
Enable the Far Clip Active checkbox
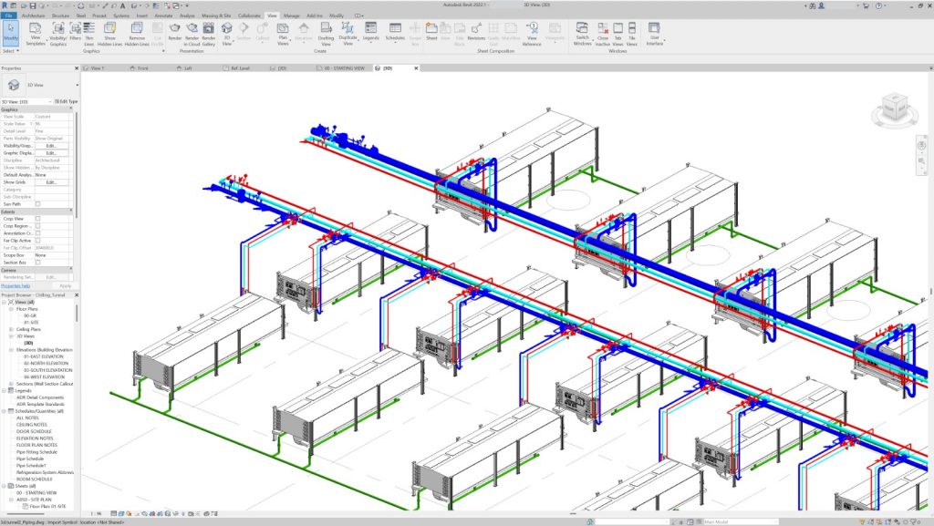[x=38, y=241]
